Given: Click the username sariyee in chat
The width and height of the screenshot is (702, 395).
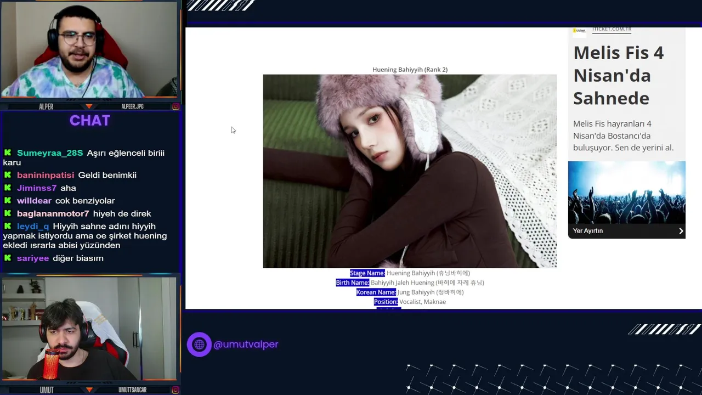Looking at the screenshot, I should (33, 258).
